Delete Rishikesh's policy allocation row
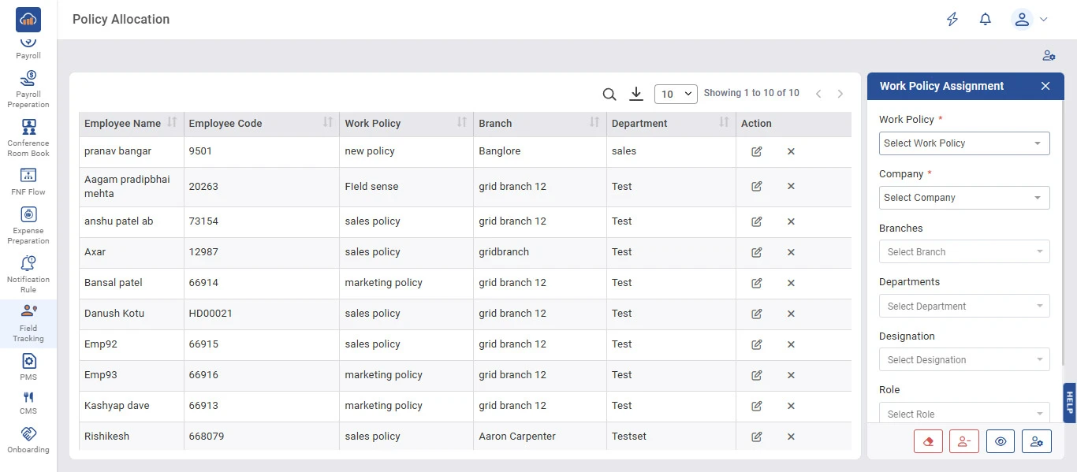This screenshot has height=472, width=1077. pyautogui.click(x=791, y=437)
